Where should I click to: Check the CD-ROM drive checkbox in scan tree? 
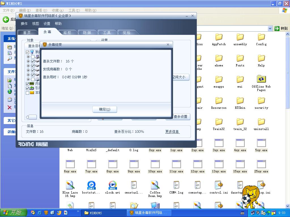point(33,79)
